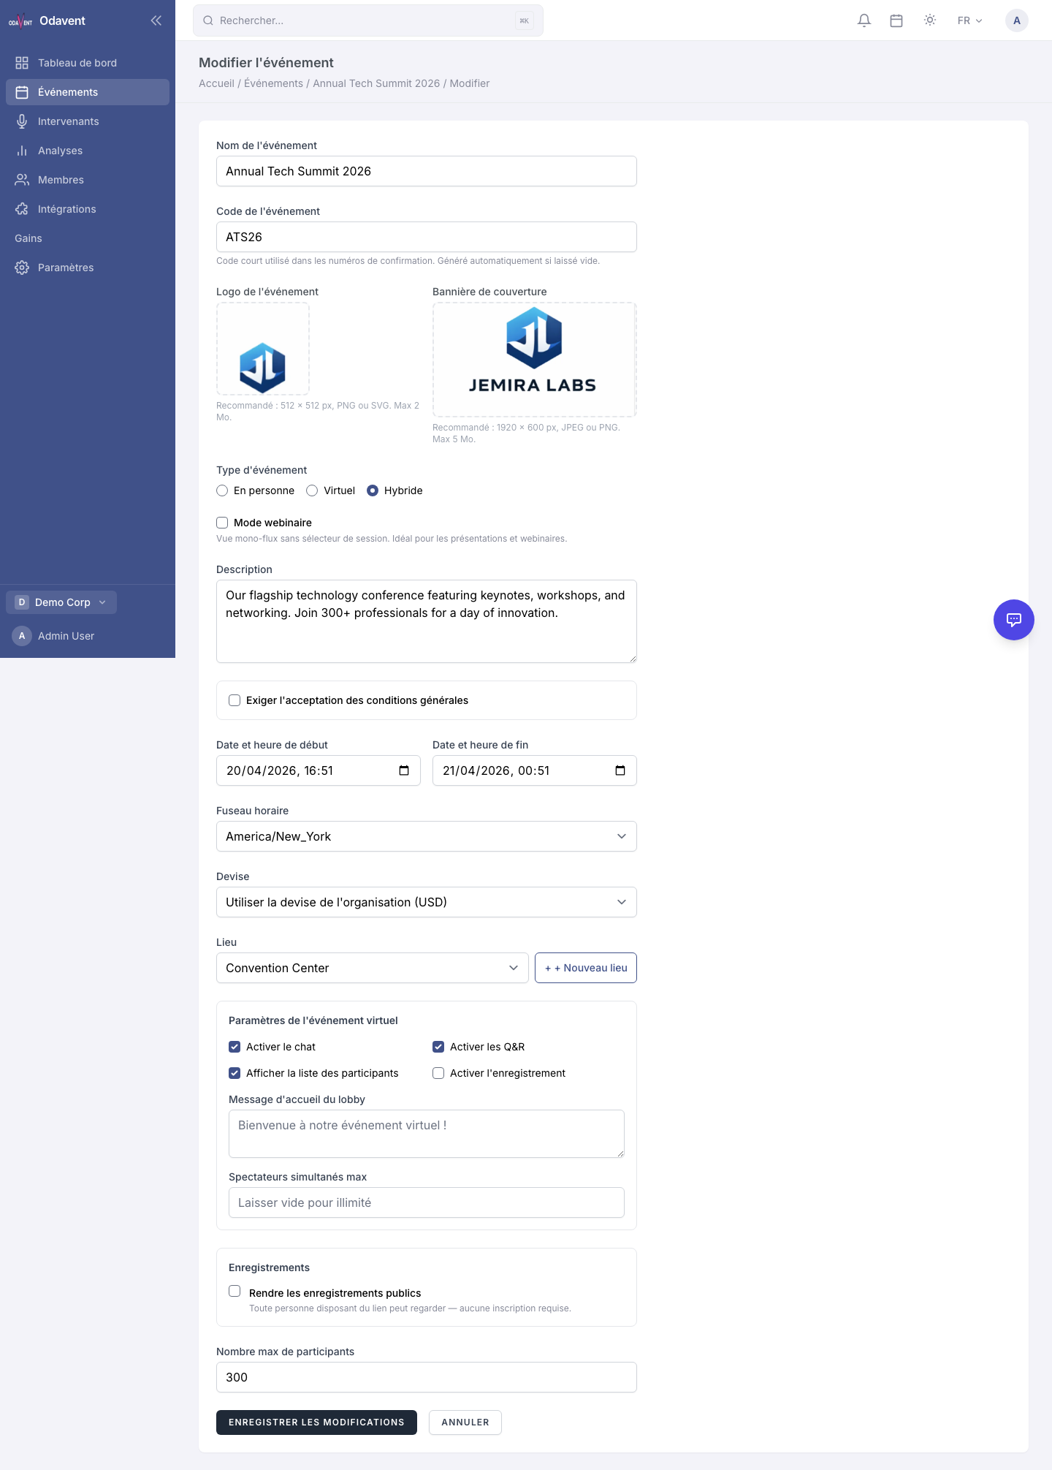The height and width of the screenshot is (1470, 1052).
Task: Click the Demo Corp D badge icon
Action: click(x=22, y=602)
